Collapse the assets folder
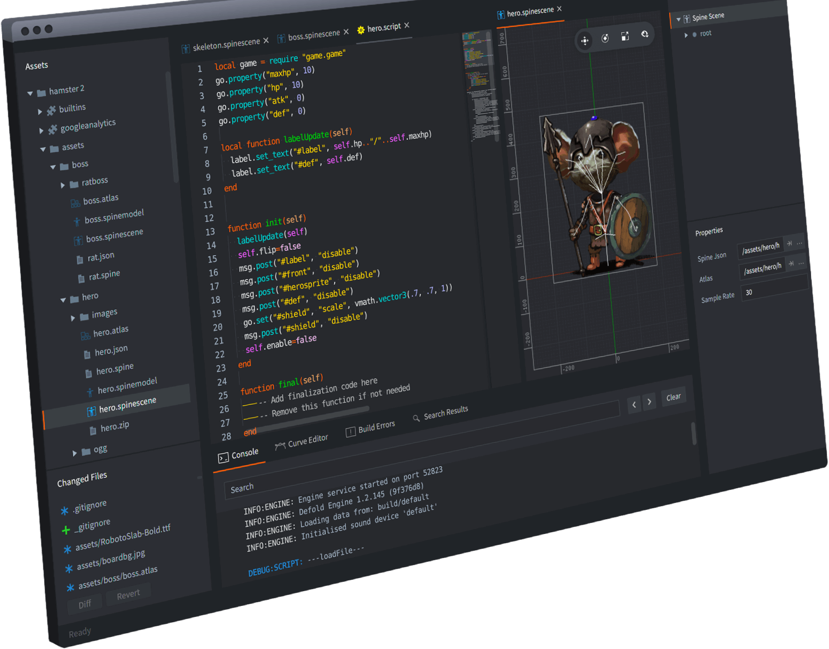 click(43, 149)
